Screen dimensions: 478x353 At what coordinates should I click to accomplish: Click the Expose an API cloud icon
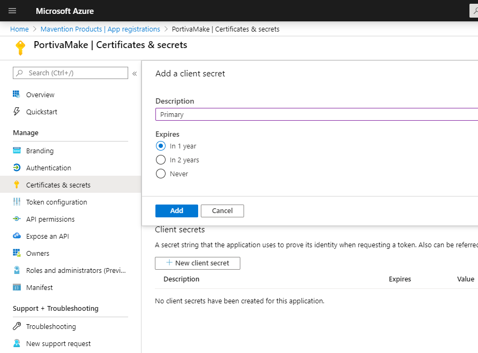click(x=17, y=236)
